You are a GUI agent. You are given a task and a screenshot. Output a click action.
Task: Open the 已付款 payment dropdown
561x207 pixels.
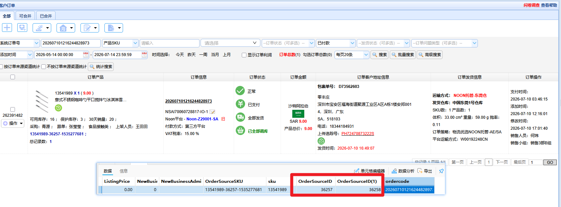pyautogui.click(x=336, y=43)
